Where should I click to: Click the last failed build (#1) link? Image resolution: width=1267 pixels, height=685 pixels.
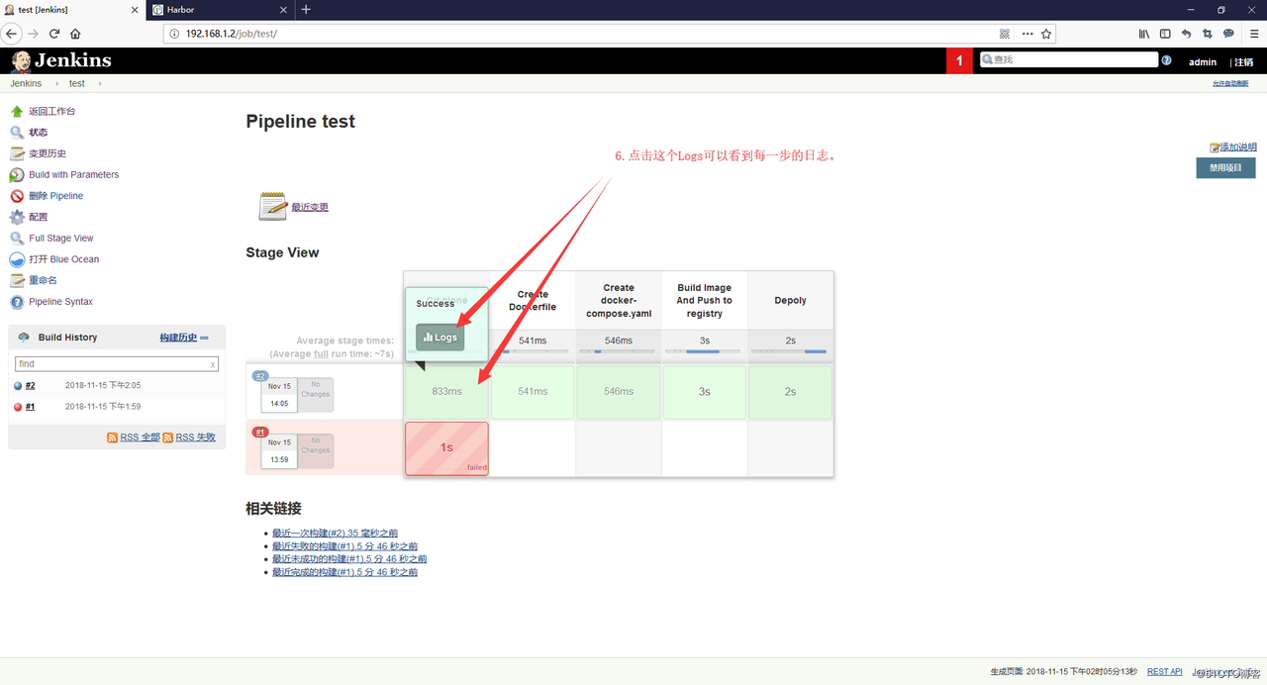(344, 546)
